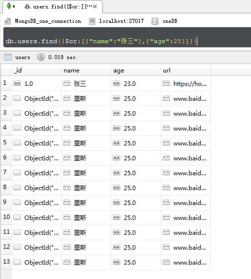Click number type icon beside 23.0
The width and height of the screenshot is (251, 279).
[x=116, y=83]
